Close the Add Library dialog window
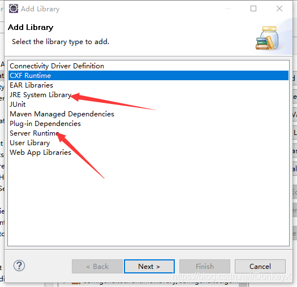 point(279,8)
